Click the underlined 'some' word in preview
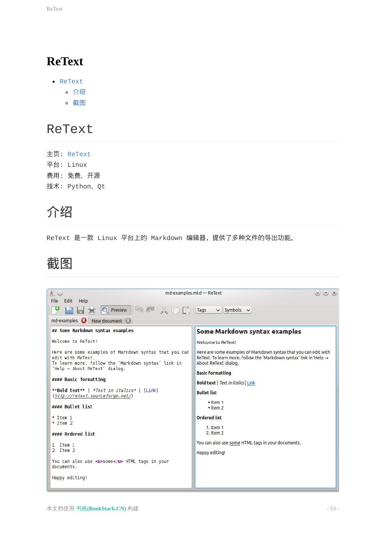 [x=235, y=443]
